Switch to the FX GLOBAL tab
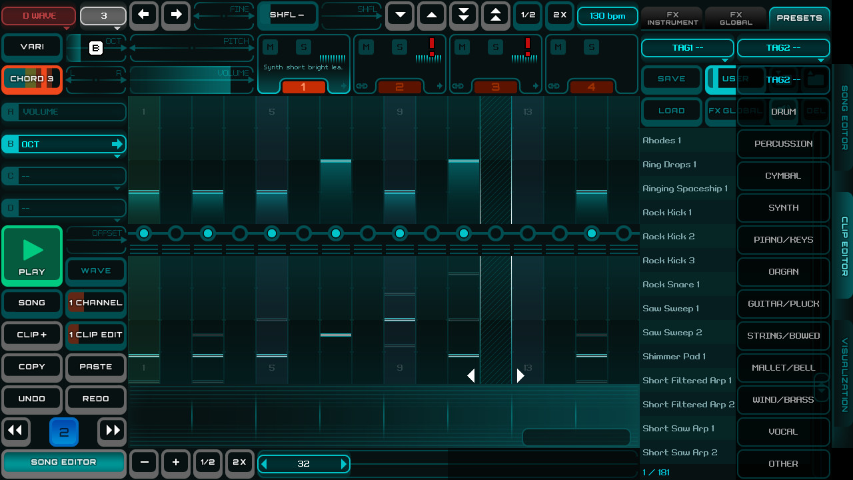This screenshot has height=480, width=853. (735, 18)
